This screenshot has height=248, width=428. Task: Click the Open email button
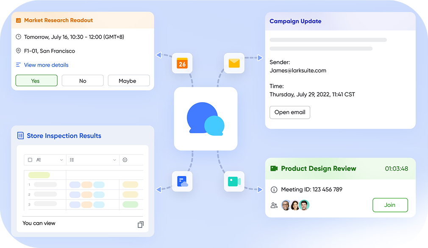pyautogui.click(x=290, y=112)
